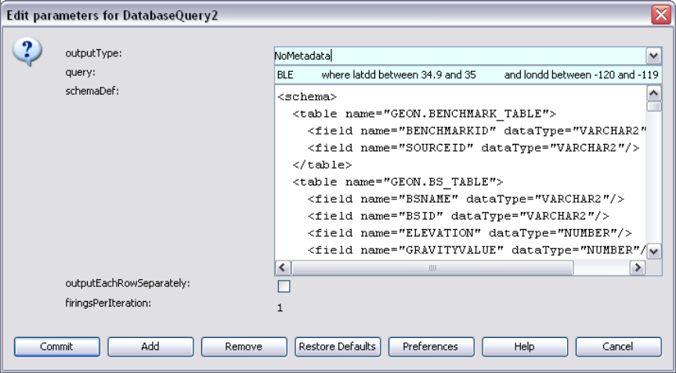Click the BSNAME field line
Viewport: 676px width, 373px height.
click(x=466, y=199)
